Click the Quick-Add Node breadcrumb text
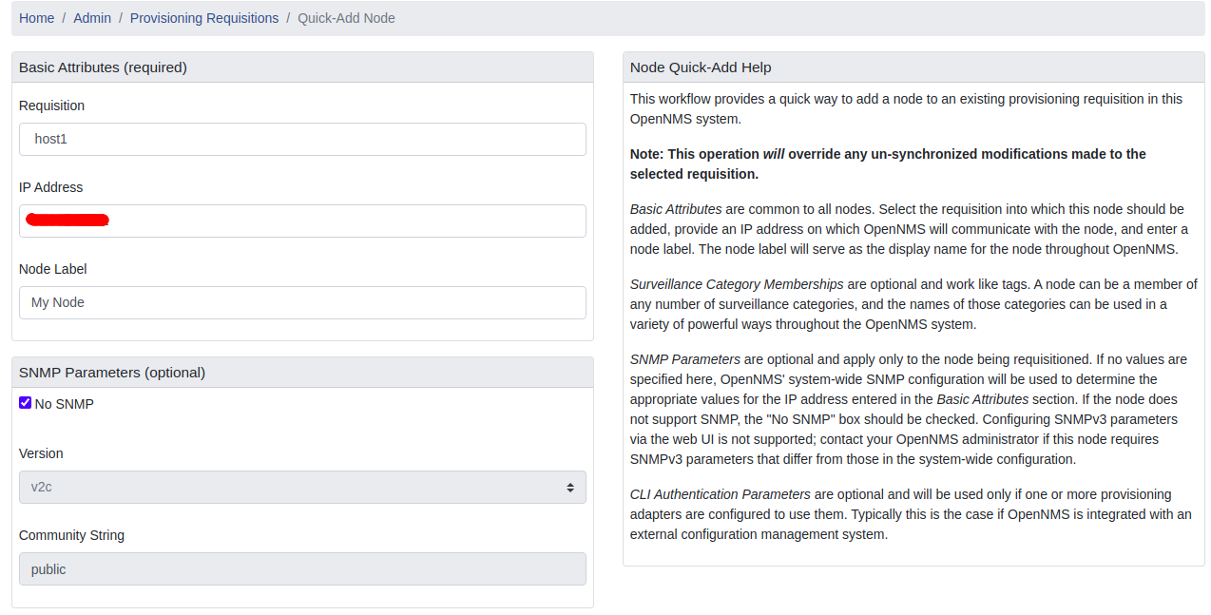This screenshot has height=615, width=1211. coord(346,18)
